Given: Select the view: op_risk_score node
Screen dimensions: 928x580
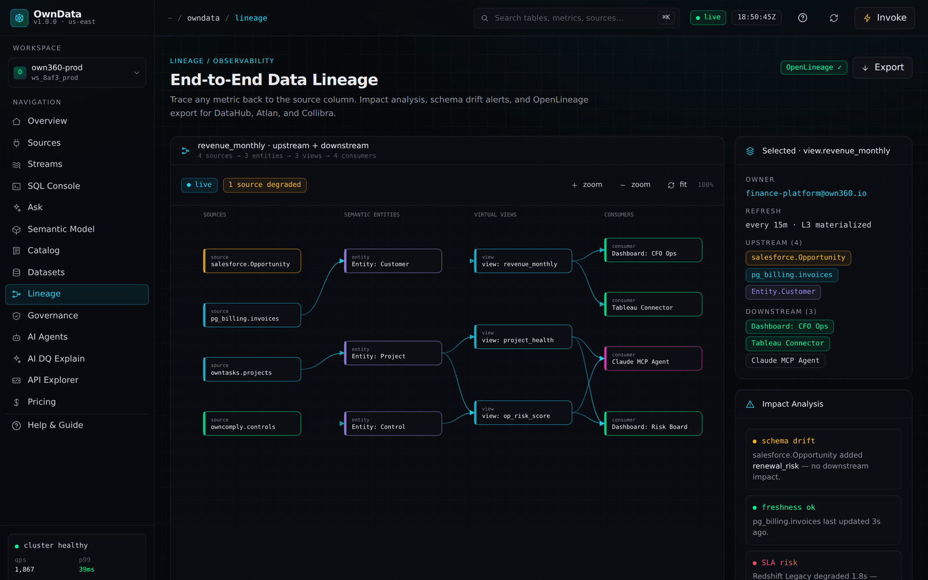Looking at the screenshot, I should [523, 413].
